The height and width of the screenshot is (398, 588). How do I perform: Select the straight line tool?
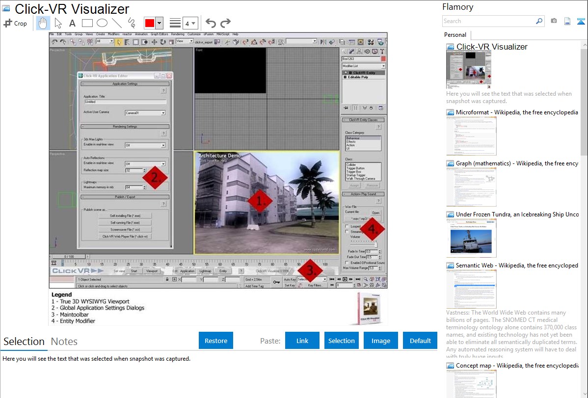[x=117, y=23]
